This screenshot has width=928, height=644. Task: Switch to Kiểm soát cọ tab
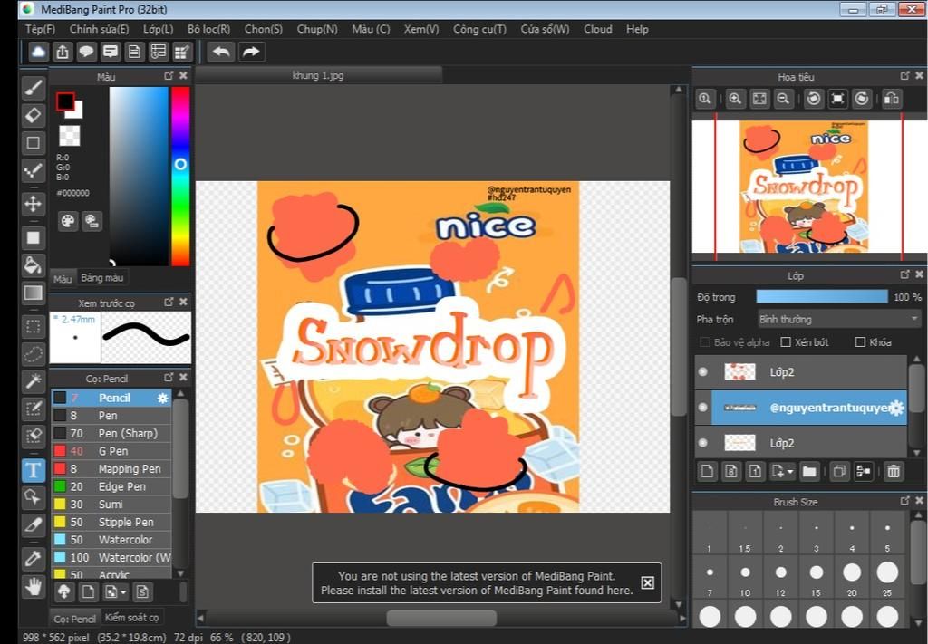pyautogui.click(x=132, y=618)
